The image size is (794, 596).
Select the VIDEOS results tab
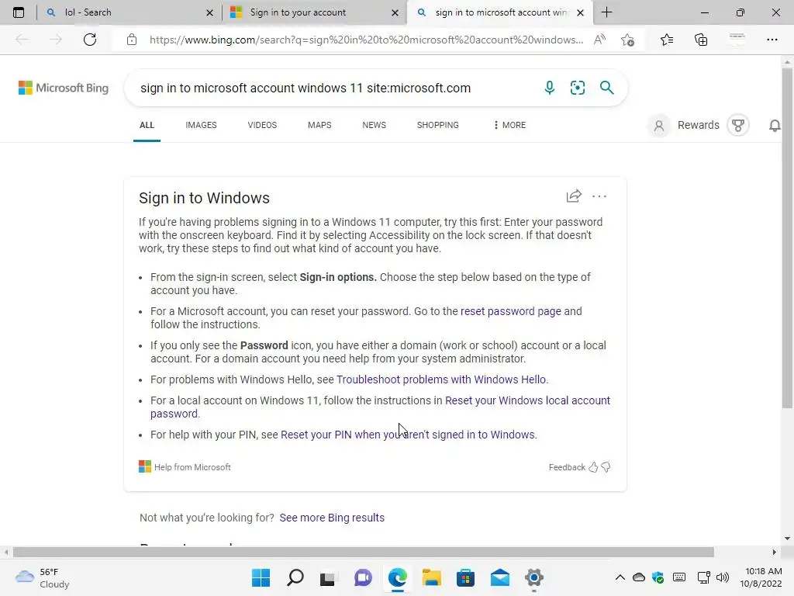click(262, 125)
